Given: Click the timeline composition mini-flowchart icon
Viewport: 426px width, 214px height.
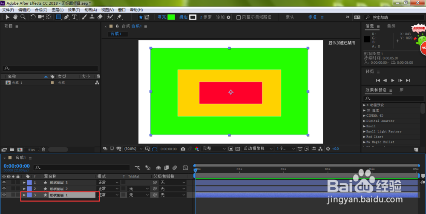Looking at the screenshot, I should click(x=138, y=168).
